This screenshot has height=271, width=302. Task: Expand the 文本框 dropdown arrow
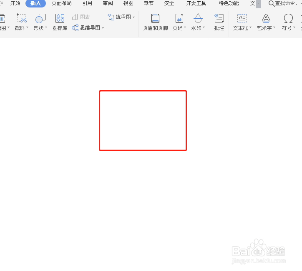(250, 27)
